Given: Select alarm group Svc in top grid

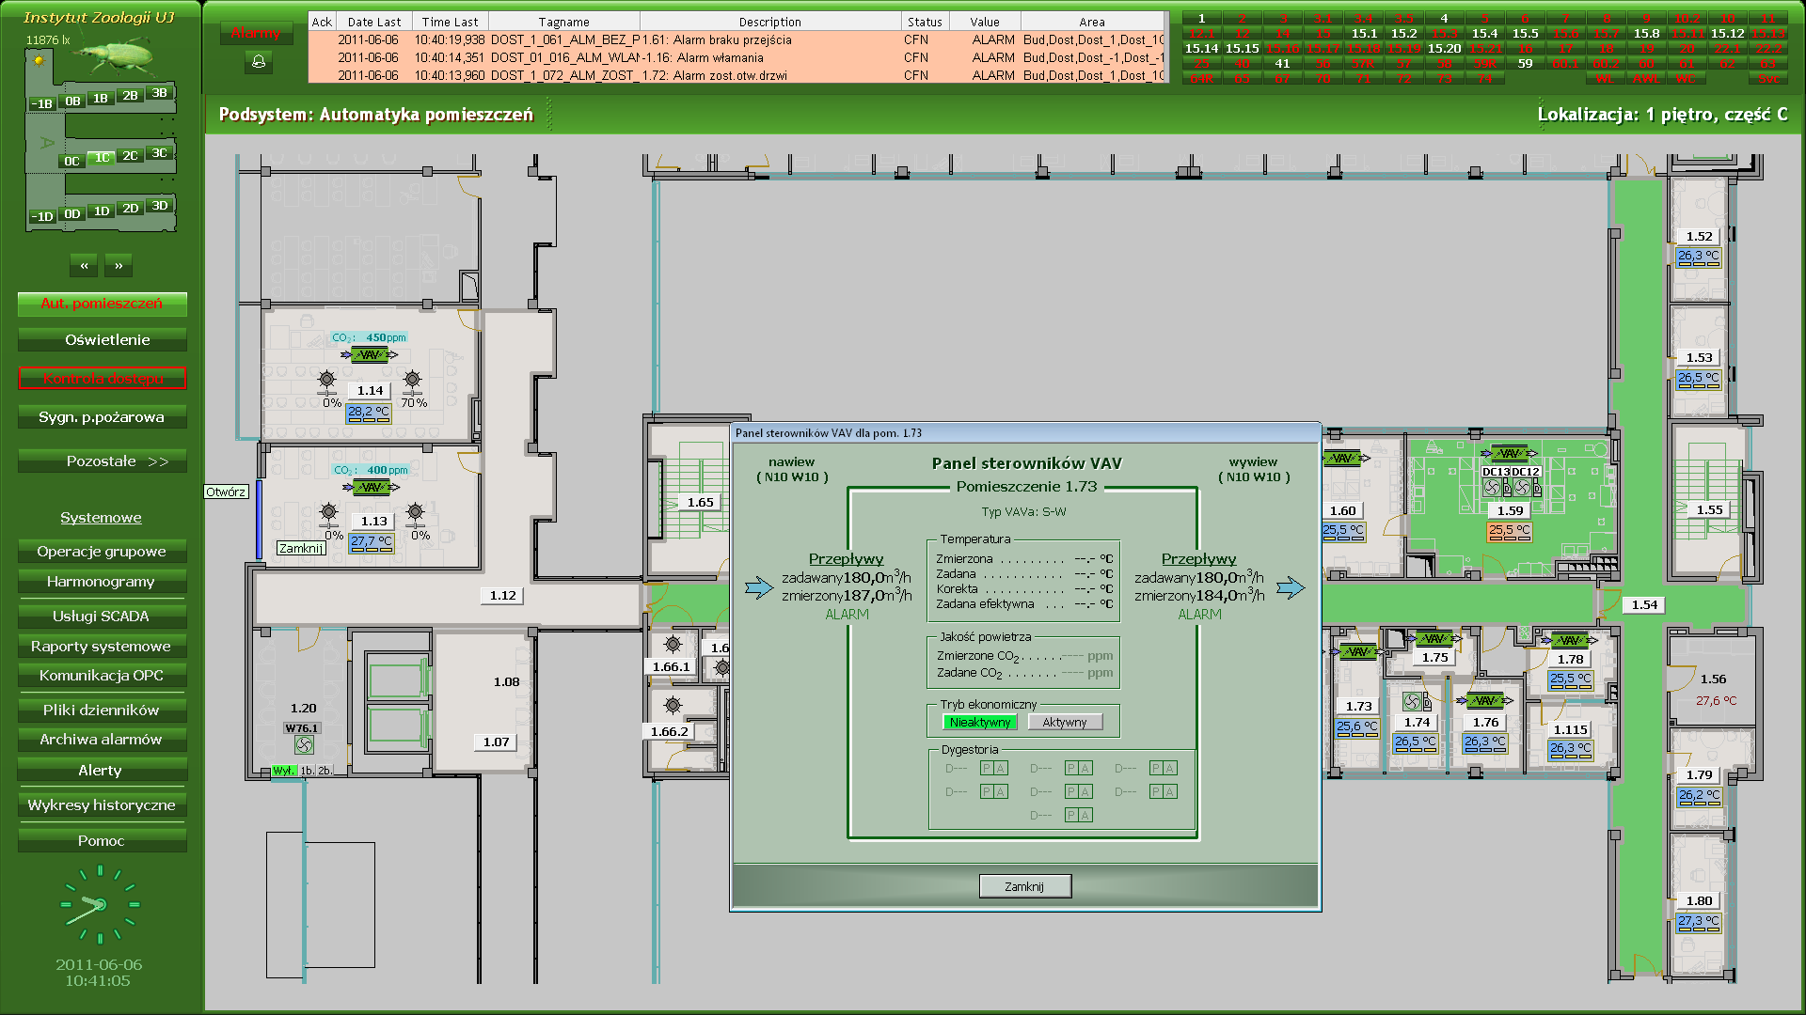Looking at the screenshot, I should pyautogui.click(x=1767, y=78).
